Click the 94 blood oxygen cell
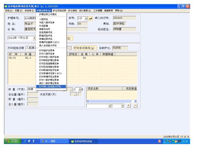The width and height of the screenshot is (202, 148). 84,58
